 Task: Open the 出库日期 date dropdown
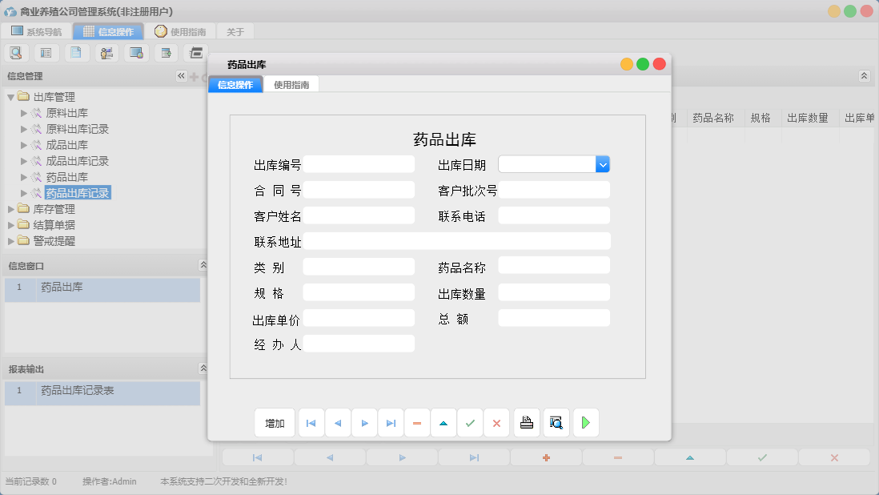click(x=602, y=163)
